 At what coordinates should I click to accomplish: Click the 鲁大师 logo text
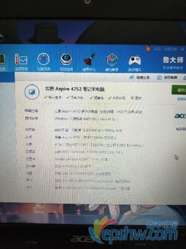pyautogui.click(x=173, y=60)
